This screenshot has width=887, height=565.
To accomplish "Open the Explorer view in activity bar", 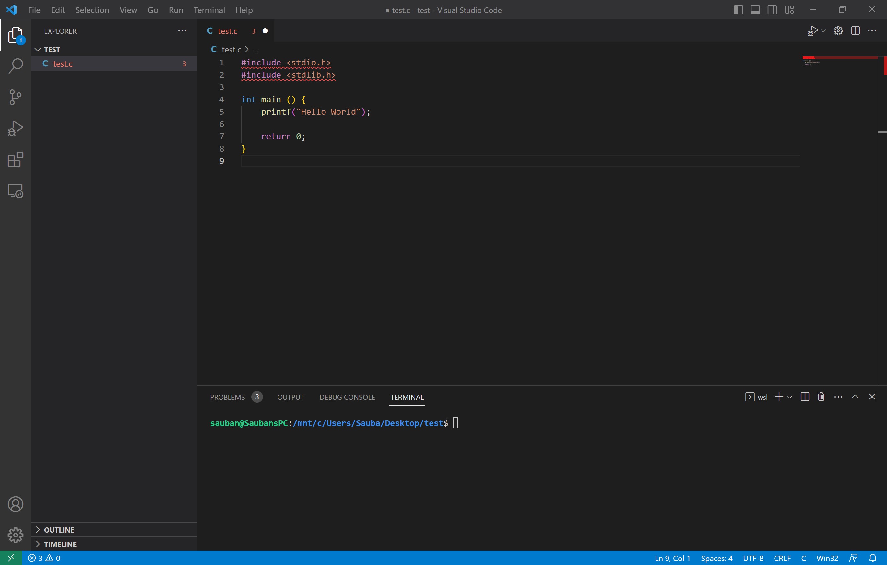I will (16, 35).
